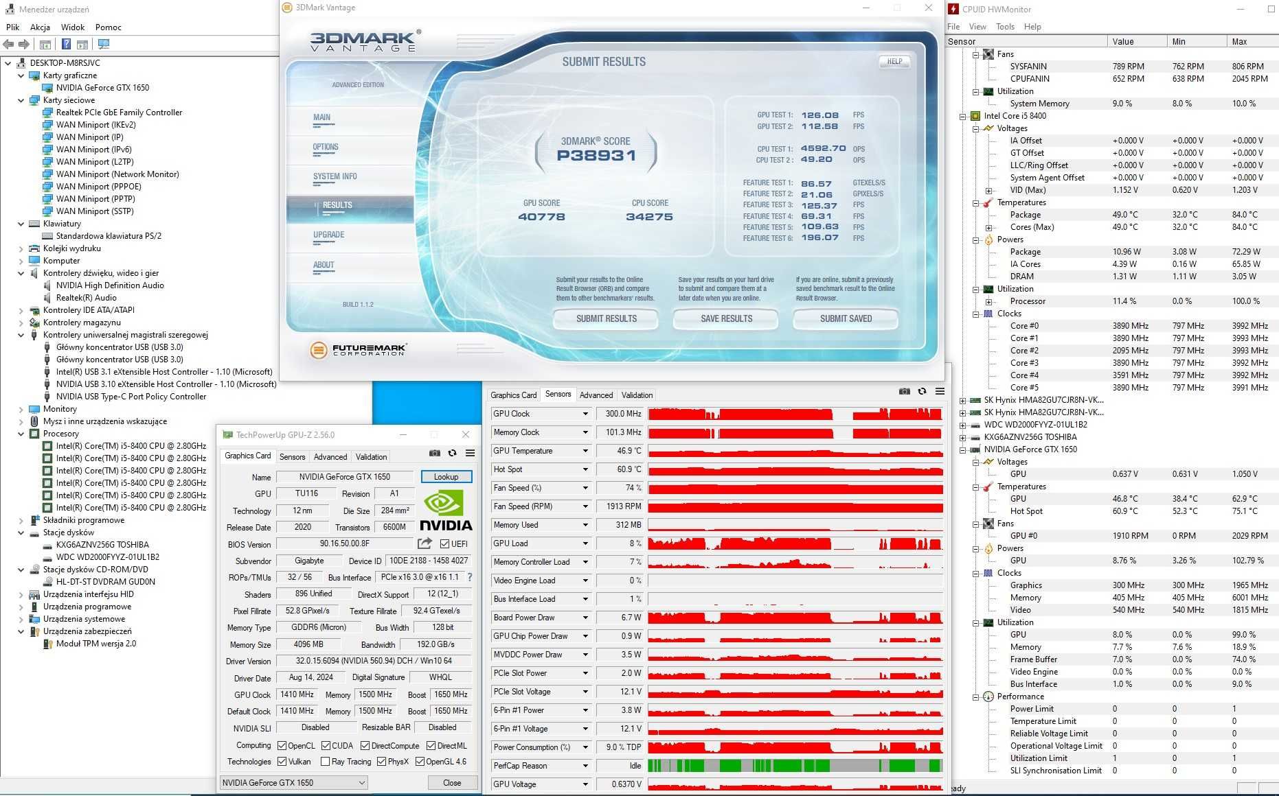Open the PerfCap Reason sensor dropdown
Viewport: 1279px width, 796px height.
coord(585,766)
